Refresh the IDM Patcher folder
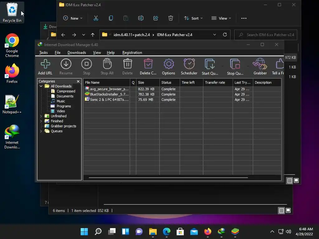This screenshot has height=239, width=319. coord(225,35)
